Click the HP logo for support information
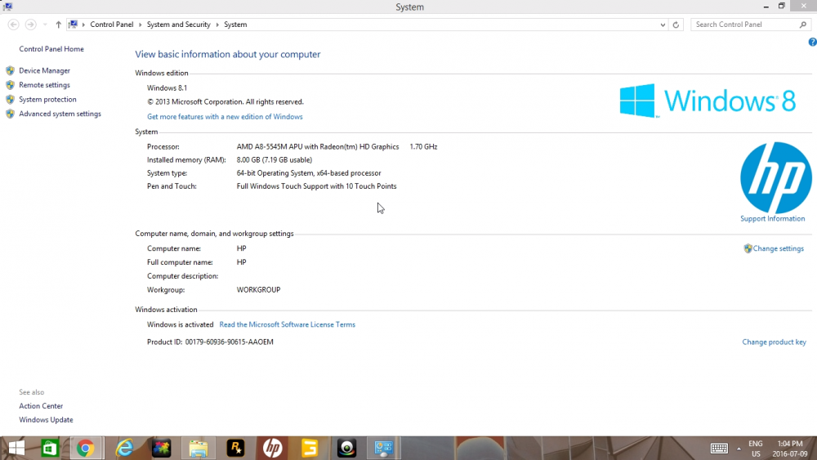The height and width of the screenshot is (460, 817). click(776, 177)
